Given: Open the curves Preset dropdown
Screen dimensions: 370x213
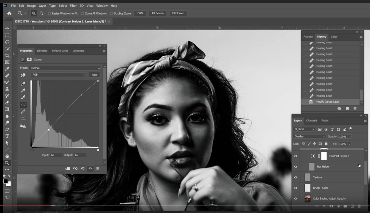Looking at the screenshot, I should pos(65,68).
